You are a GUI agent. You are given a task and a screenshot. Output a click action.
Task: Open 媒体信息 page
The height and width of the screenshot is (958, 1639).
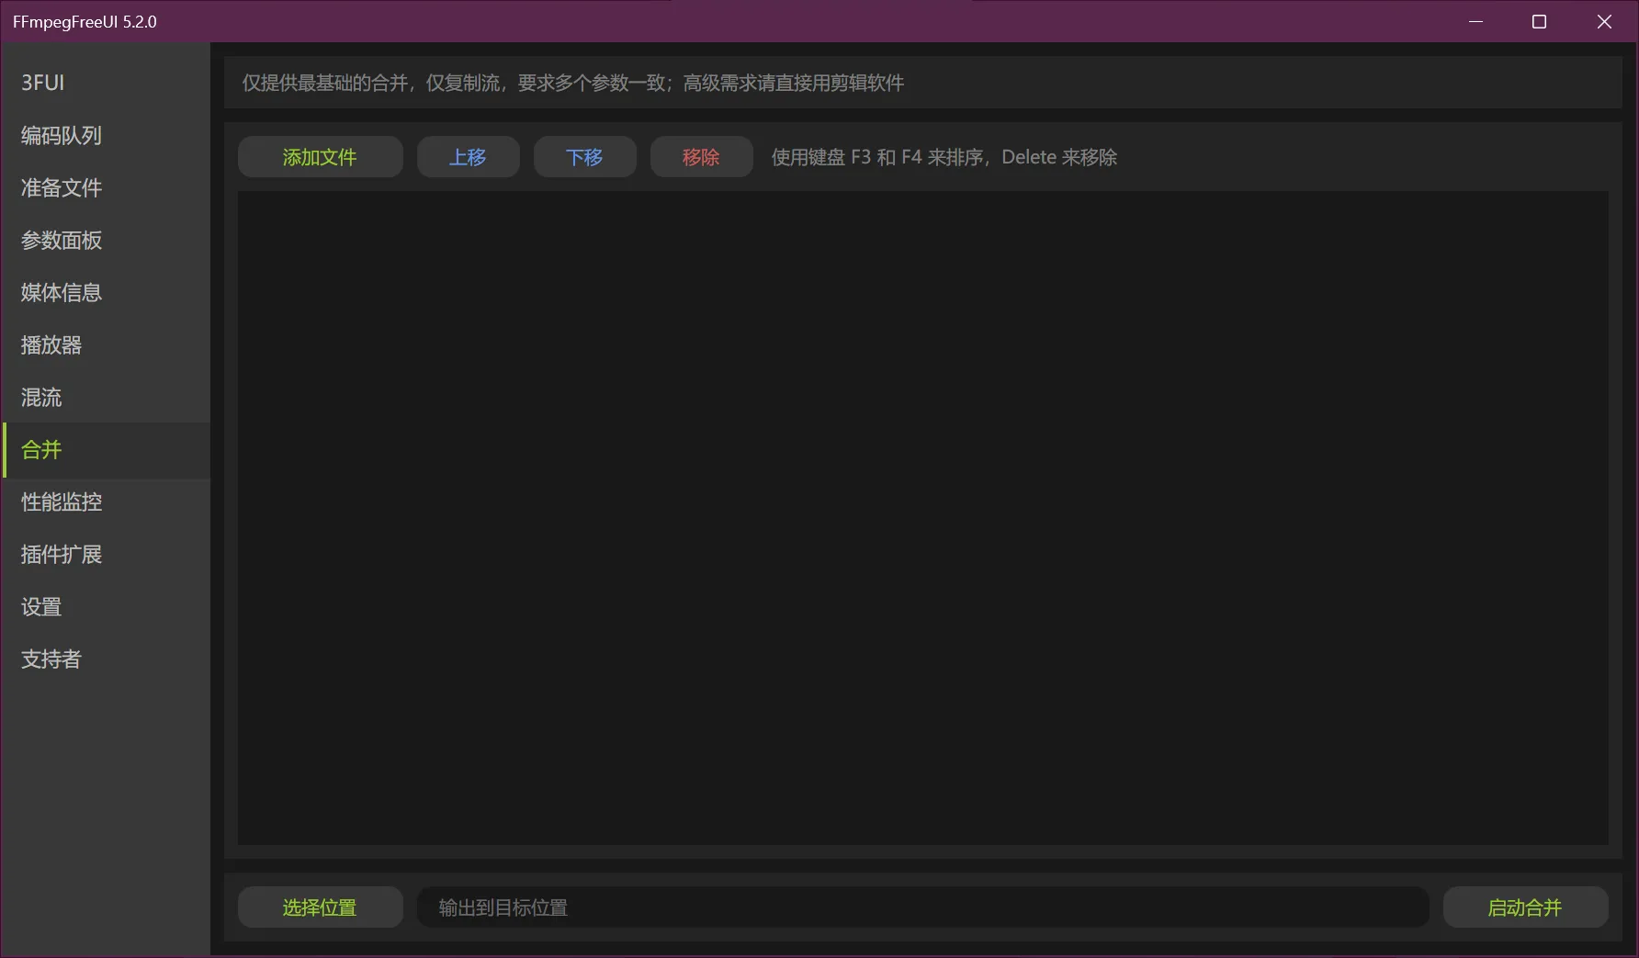pos(62,293)
